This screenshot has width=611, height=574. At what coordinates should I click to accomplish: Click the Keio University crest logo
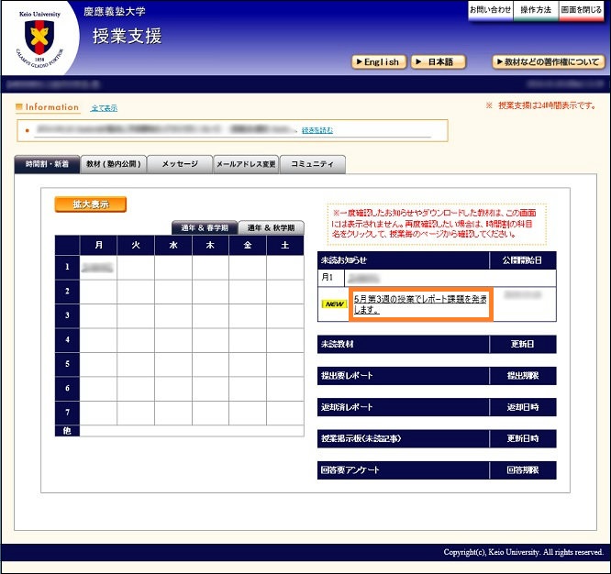coord(39,40)
